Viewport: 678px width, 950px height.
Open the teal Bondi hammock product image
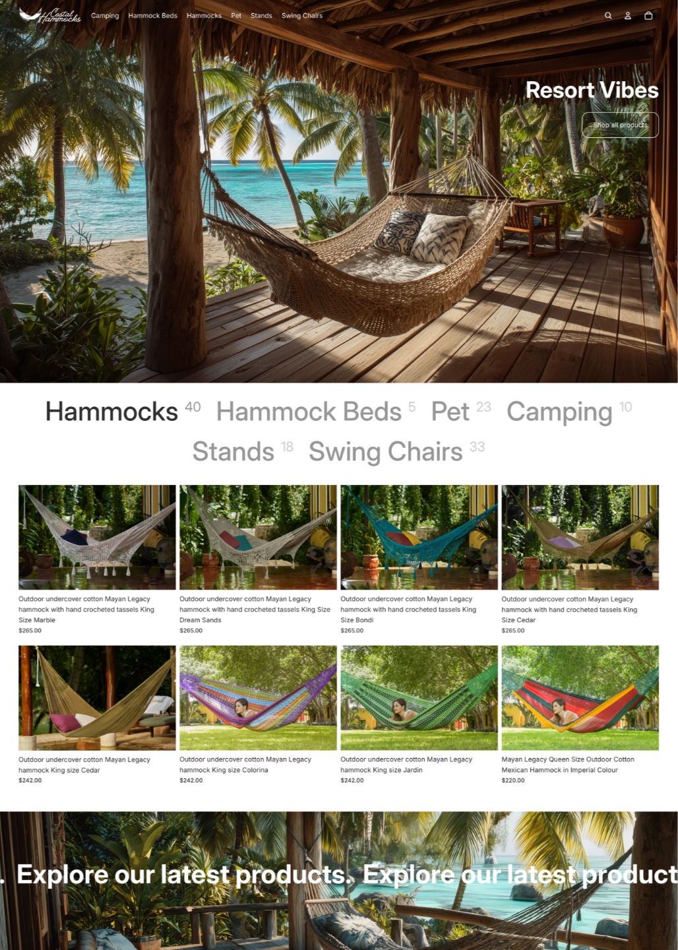point(419,537)
